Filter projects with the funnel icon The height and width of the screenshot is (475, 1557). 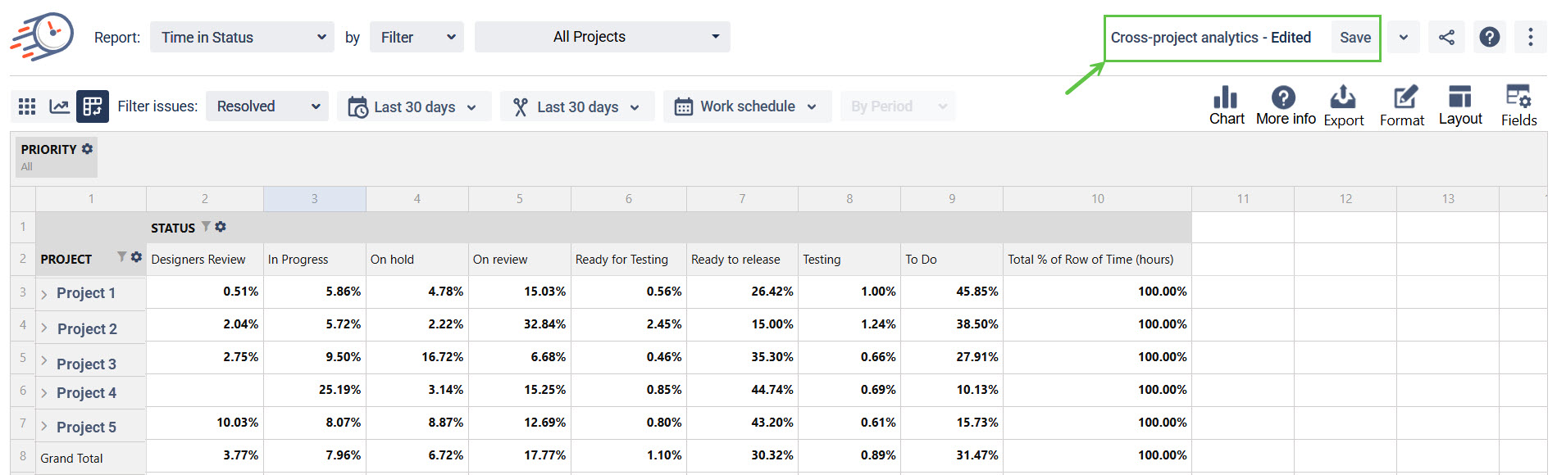(121, 256)
